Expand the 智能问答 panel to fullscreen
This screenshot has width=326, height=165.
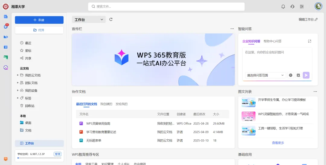tap(310, 41)
